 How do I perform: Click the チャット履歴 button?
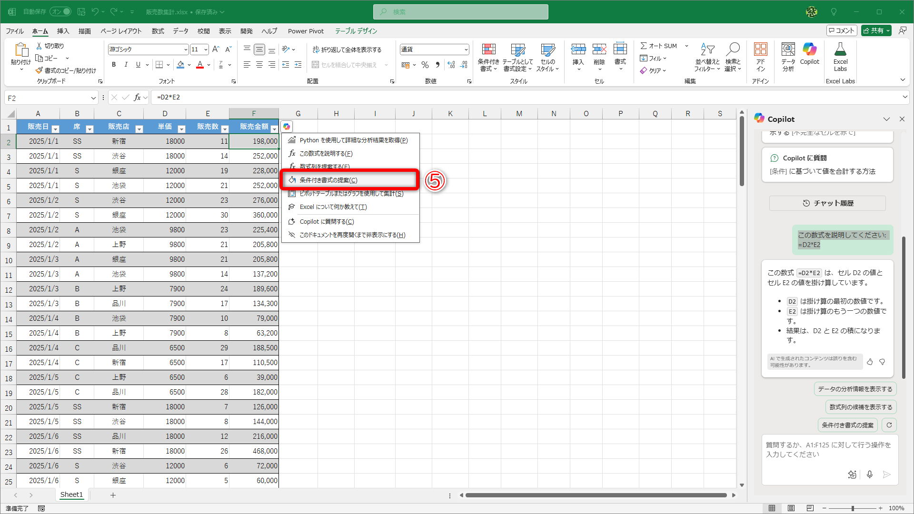[827, 203]
